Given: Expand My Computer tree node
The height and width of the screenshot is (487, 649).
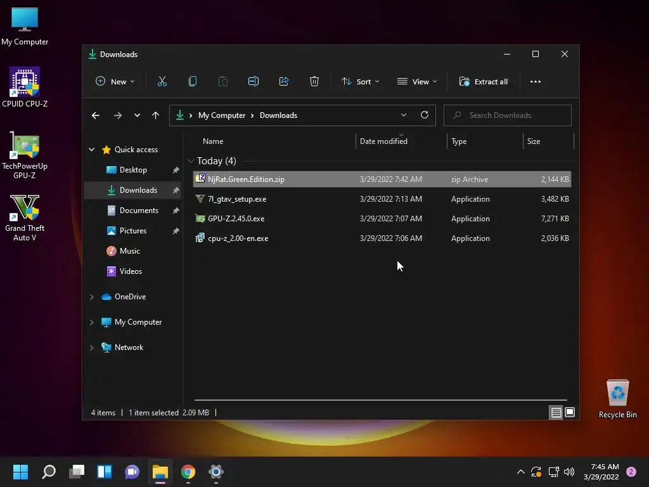Looking at the screenshot, I should 91,322.
